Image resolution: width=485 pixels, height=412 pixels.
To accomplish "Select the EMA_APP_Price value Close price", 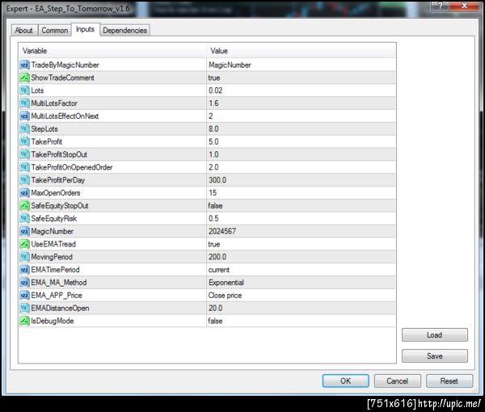I will (226, 296).
